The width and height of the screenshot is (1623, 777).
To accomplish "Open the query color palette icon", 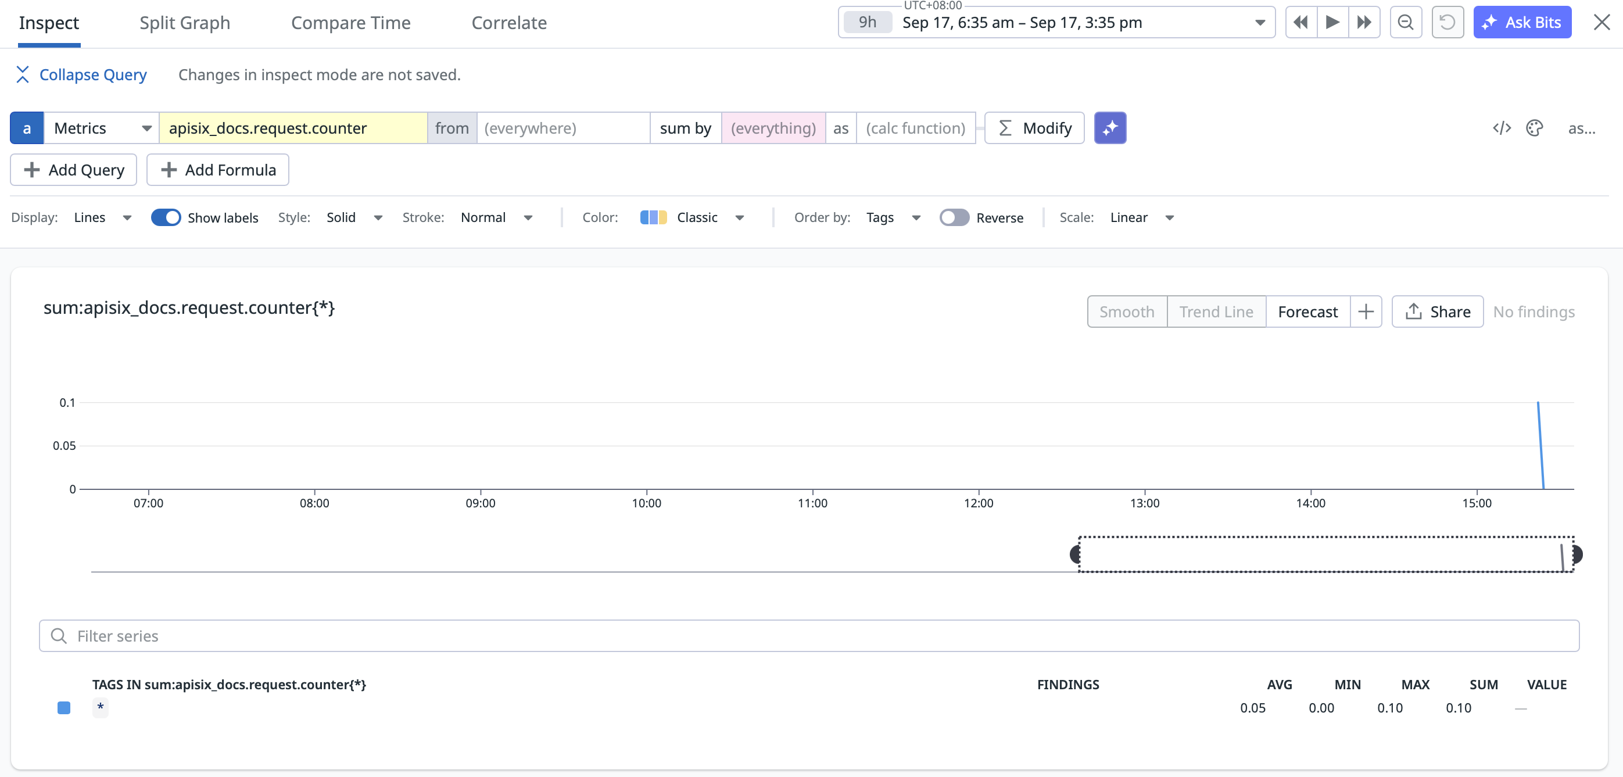I will [1534, 128].
